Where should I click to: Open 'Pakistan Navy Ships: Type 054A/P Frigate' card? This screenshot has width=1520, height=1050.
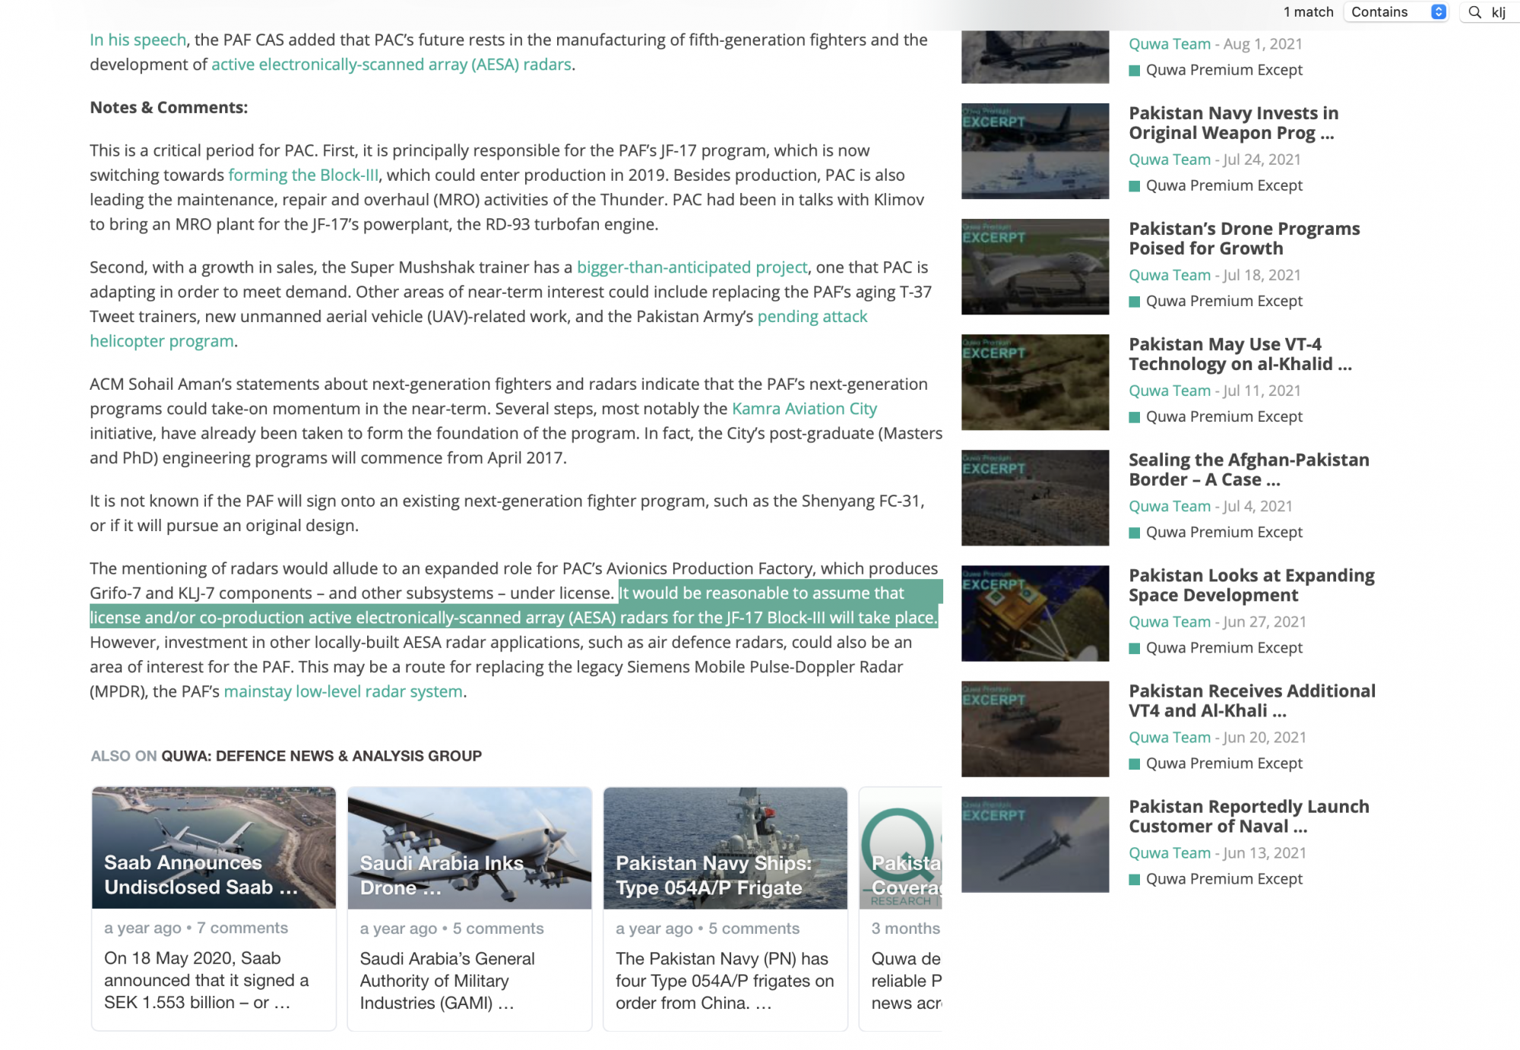[725, 909]
